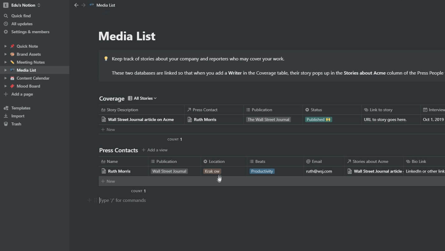Viewport: 445px width, 251px height.
Task: Click the Trash icon in sidebar
Action: coord(6,124)
